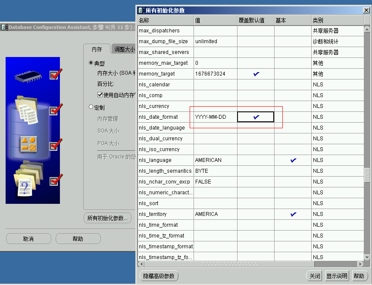This screenshot has height=285, width=372.
Task: Select the 典型 radio button
Action: (91, 62)
